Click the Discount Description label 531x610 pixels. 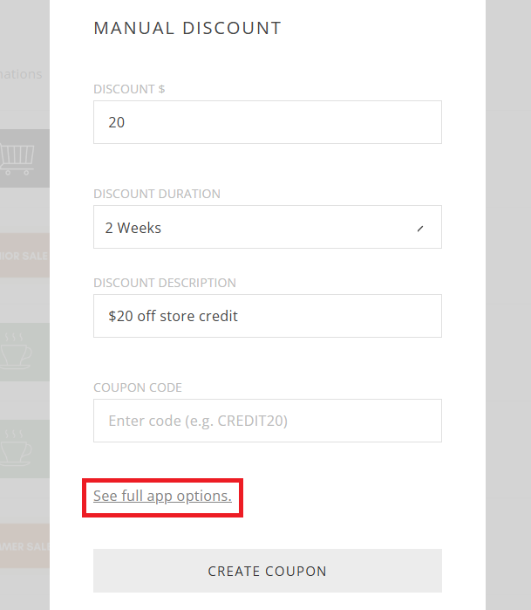165,283
